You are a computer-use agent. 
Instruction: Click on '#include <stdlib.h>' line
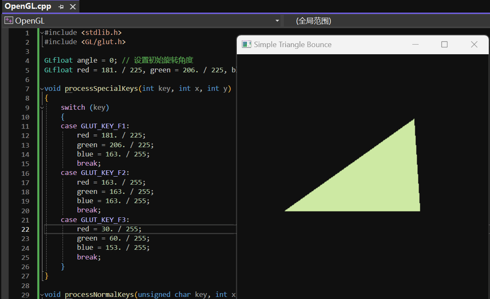pyautogui.click(x=83, y=32)
